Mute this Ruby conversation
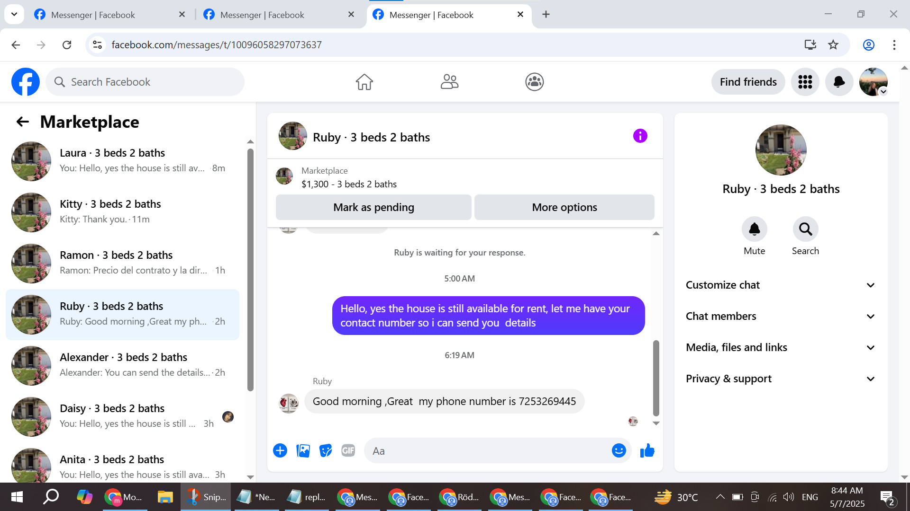Viewport: 910px width, 511px height. (754, 229)
